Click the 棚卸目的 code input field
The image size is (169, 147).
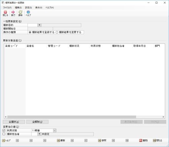tap(33, 25)
